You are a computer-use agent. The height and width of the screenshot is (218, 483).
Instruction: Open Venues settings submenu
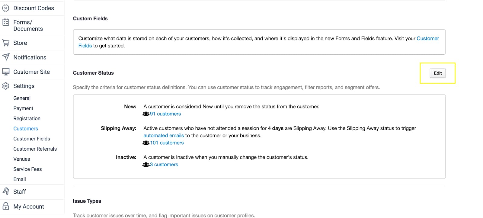22,159
